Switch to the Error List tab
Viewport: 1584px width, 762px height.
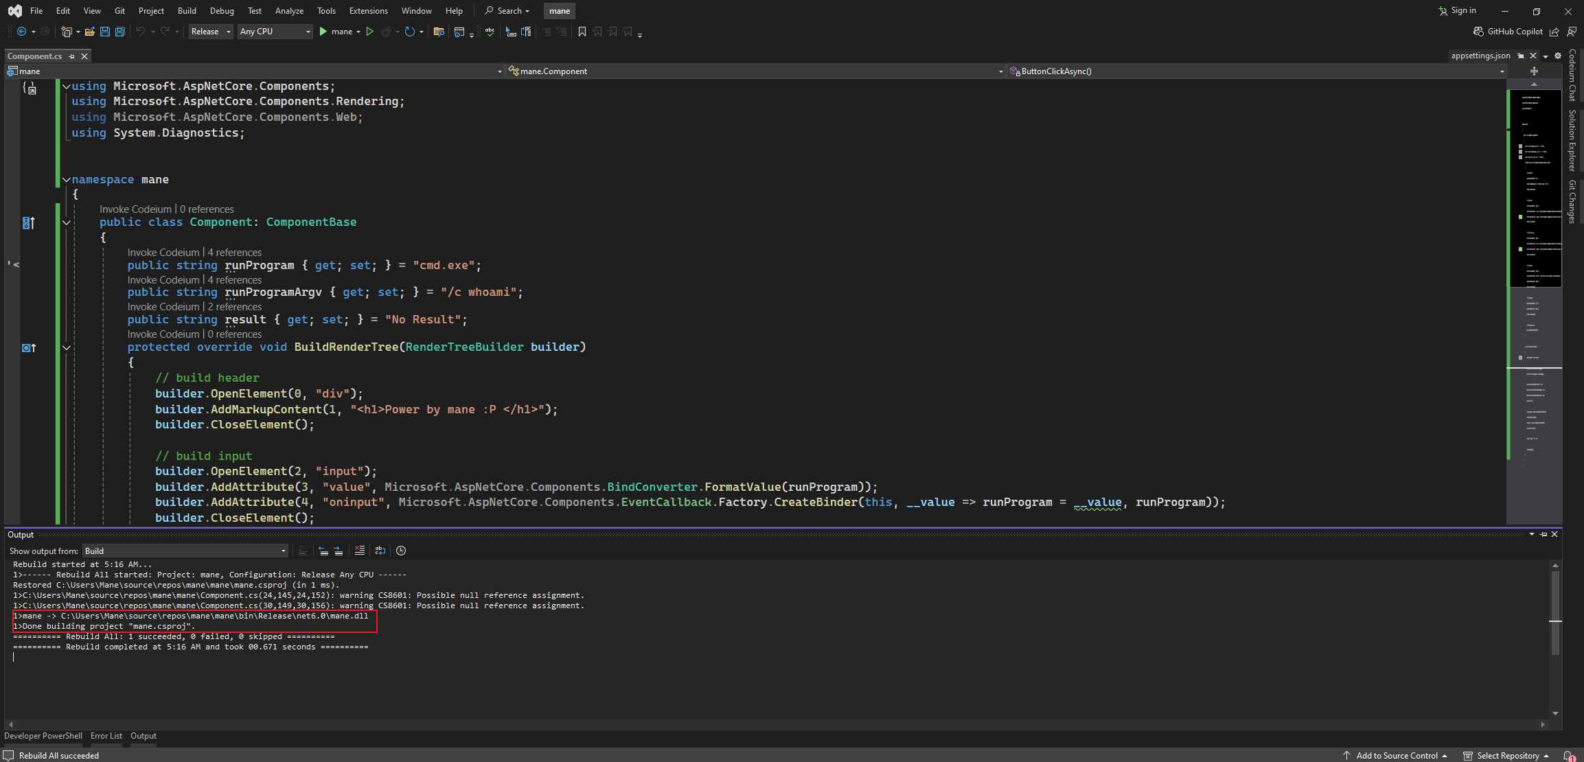pos(106,736)
